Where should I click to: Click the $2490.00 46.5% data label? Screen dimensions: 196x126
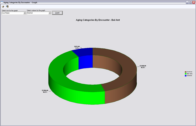click(x=45, y=91)
